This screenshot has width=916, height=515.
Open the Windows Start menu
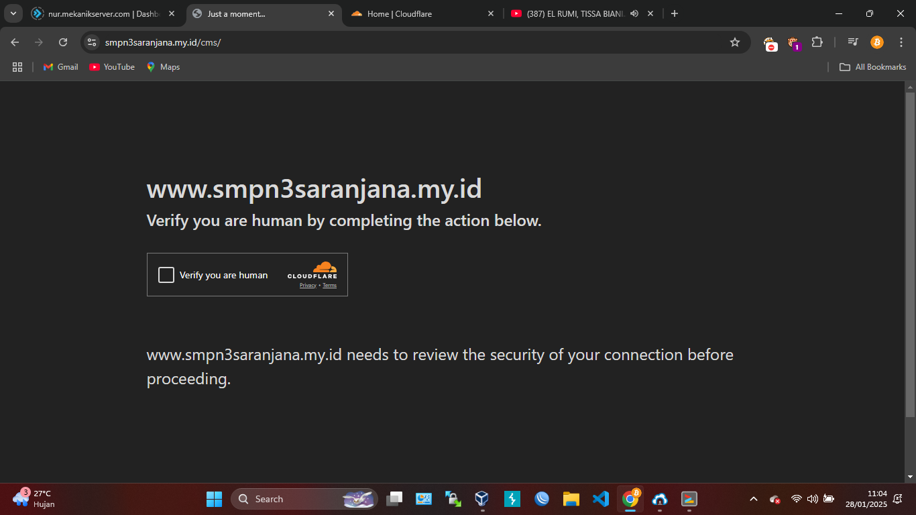(x=214, y=499)
